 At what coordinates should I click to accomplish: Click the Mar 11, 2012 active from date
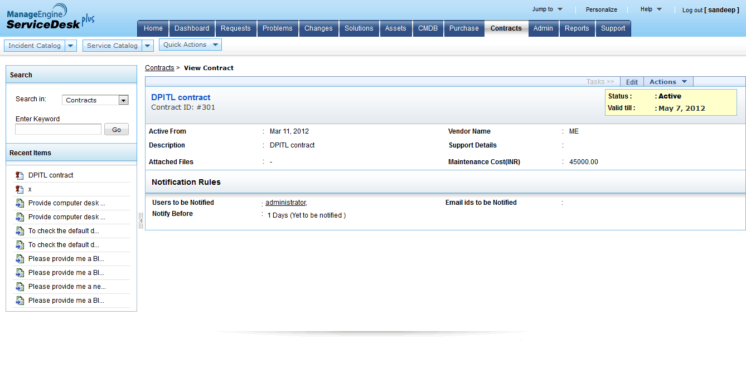point(289,131)
